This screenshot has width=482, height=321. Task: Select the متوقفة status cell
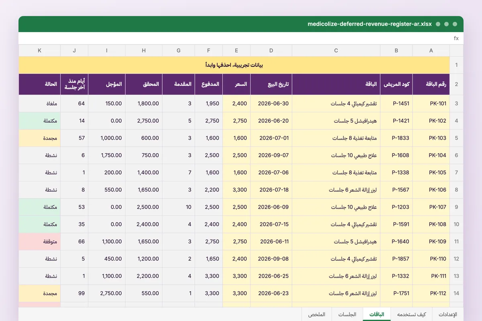40,242
